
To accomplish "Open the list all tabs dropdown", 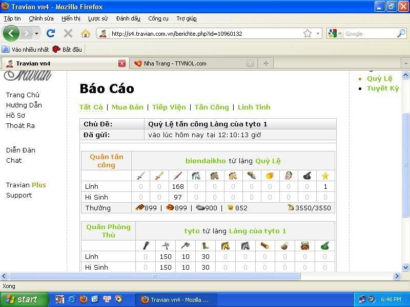I will (405, 63).
